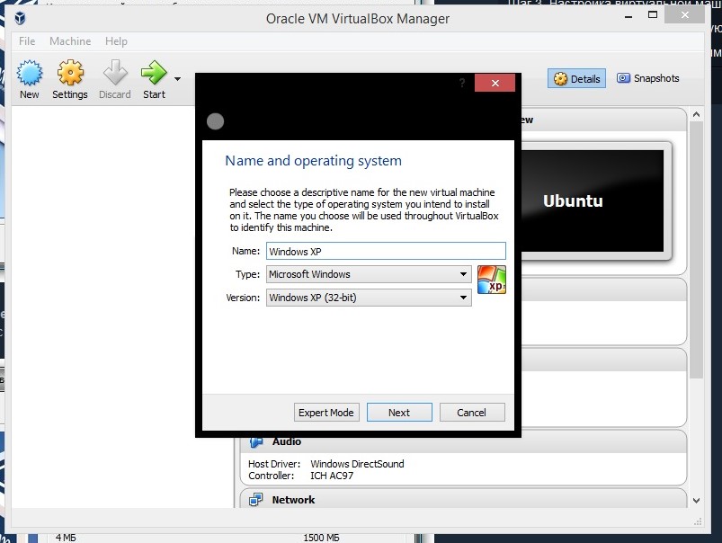Click the Next button

tap(399, 413)
